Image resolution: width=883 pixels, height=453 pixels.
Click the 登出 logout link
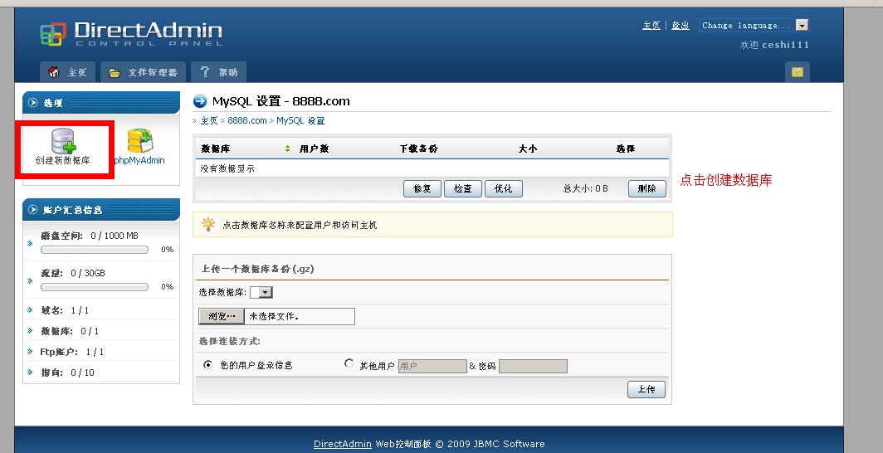(681, 26)
